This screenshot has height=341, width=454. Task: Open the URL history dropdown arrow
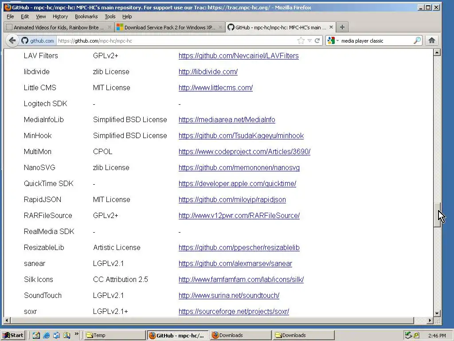309,40
